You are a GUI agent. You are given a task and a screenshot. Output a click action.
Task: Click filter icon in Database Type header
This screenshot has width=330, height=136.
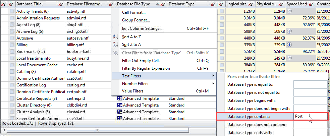(x=214, y=4)
